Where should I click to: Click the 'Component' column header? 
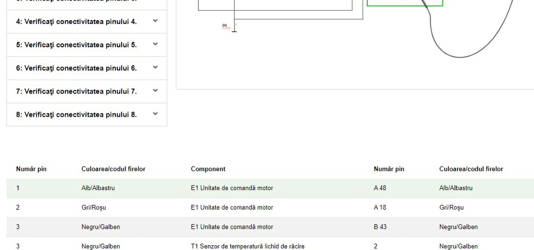[208, 169]
